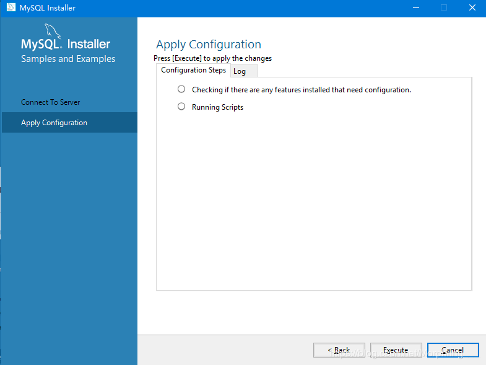Switch to the Log tab

240,71
